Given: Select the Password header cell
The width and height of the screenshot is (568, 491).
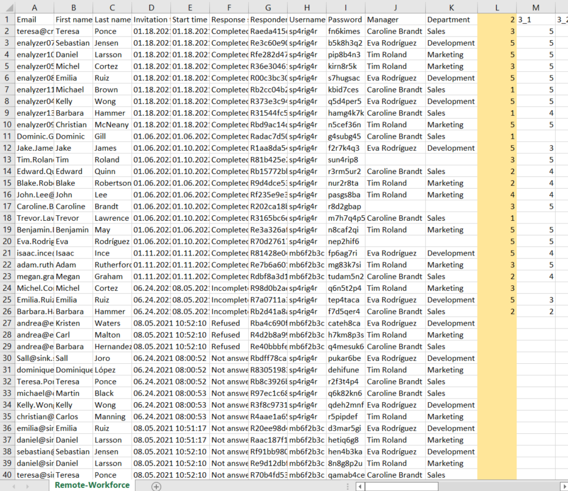Looking at the screenshot, I should 345,19.
